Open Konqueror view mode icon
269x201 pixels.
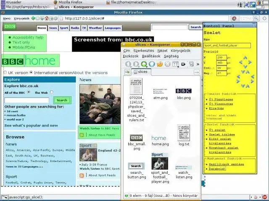tap(175, 64)
